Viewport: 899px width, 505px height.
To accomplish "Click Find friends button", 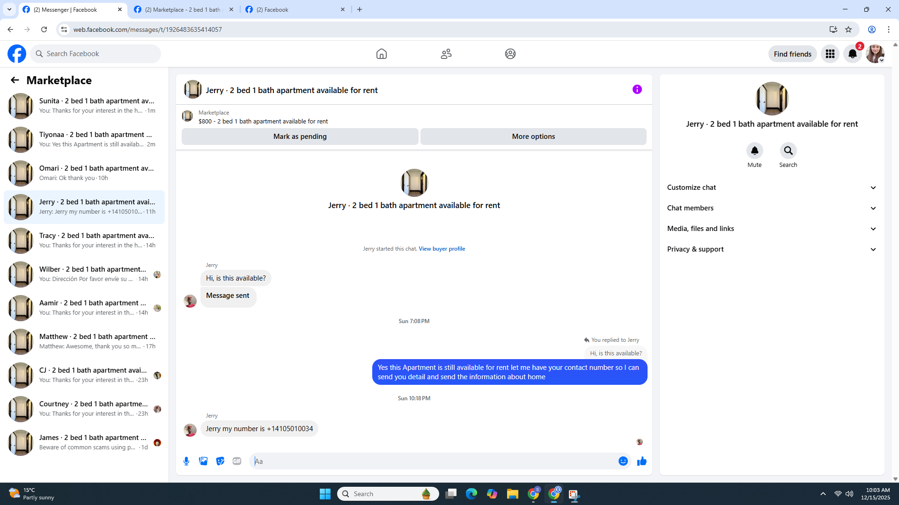I will pos(793,54).
